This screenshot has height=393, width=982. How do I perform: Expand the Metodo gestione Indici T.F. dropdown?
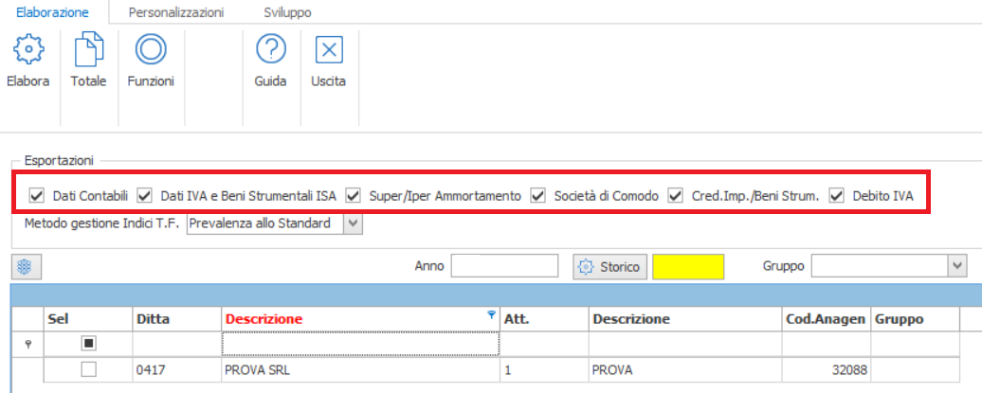(x=354, y=223)
